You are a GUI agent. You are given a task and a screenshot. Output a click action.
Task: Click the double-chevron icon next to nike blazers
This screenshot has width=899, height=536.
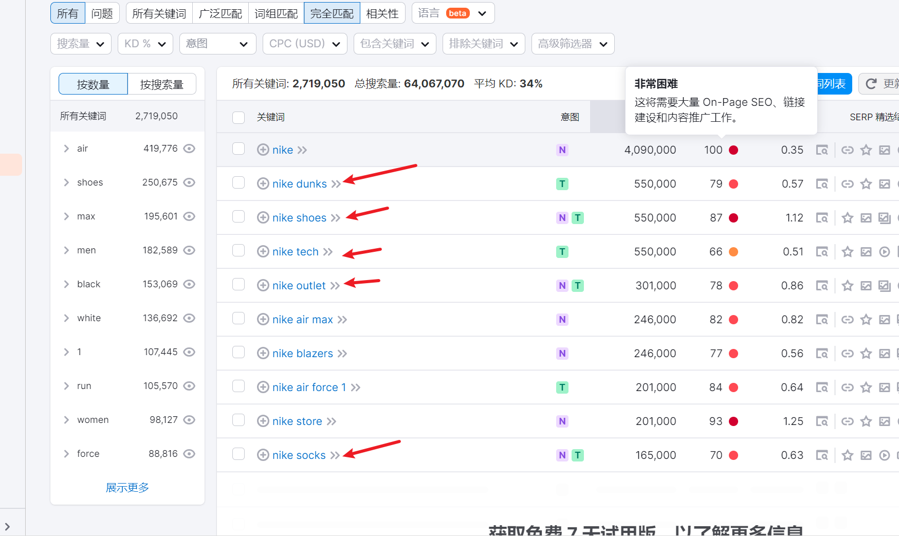342,354
